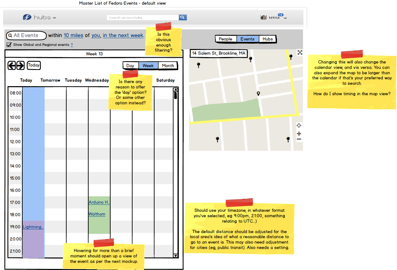Screen dimensions: 397x270
Task: Click the blue search magnifier button
Action: 183,18
